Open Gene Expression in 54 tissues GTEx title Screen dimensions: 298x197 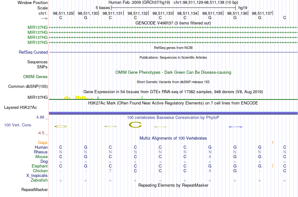click(x=173, y=92)
